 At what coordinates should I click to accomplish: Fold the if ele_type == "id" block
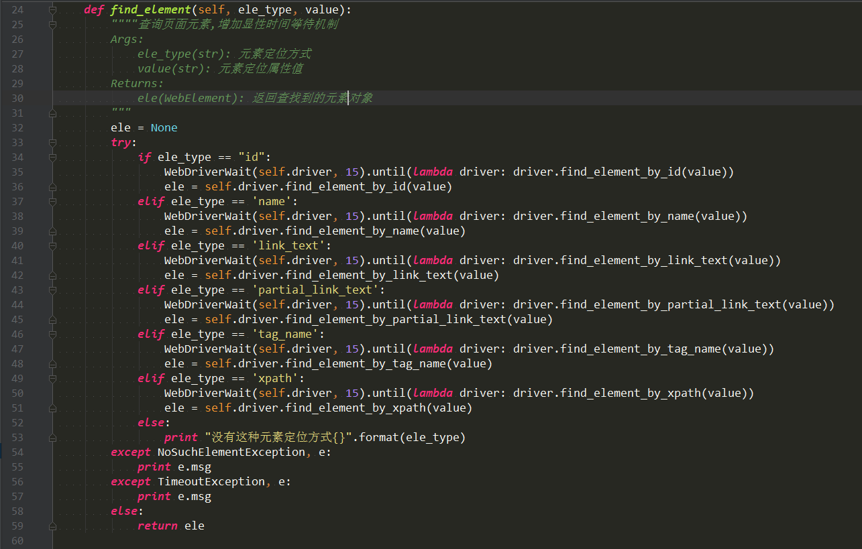click(x=52, y=158)
